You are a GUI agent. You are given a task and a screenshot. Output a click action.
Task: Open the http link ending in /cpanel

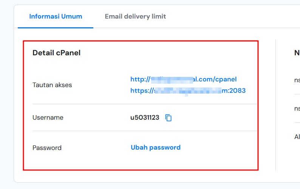point(183,79)
